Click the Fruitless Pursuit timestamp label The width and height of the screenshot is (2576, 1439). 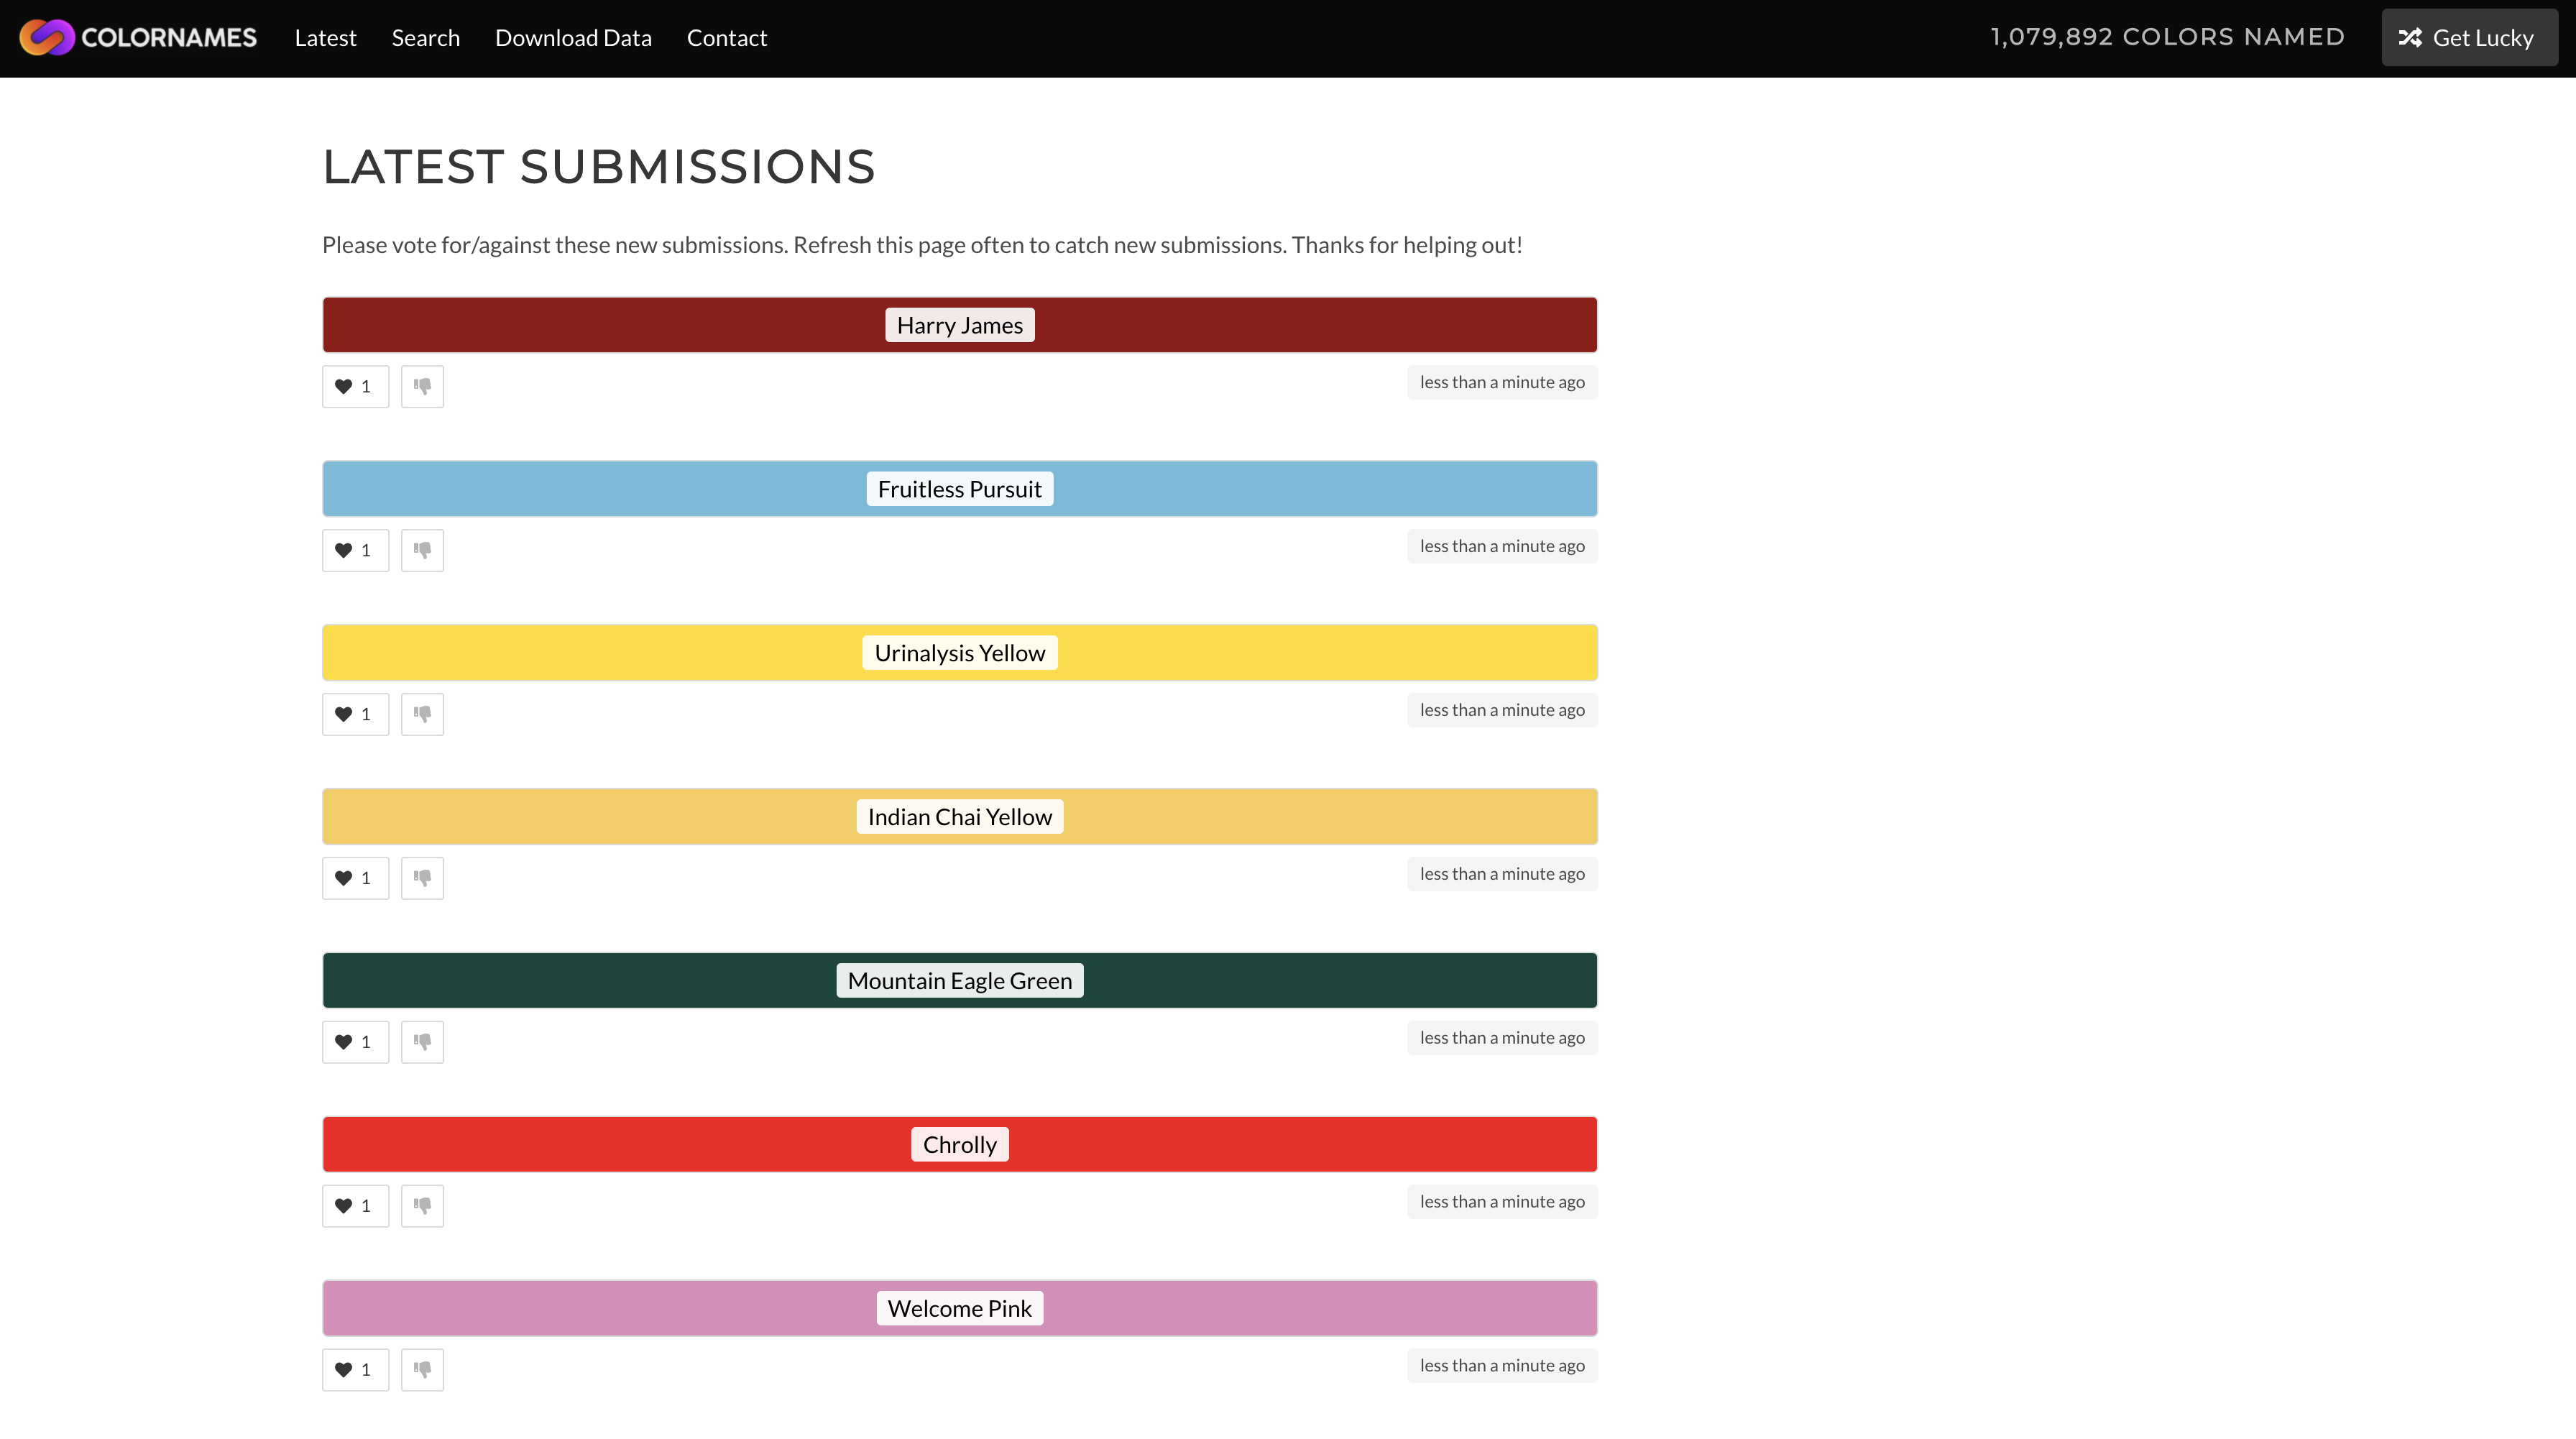[1501, 546]
